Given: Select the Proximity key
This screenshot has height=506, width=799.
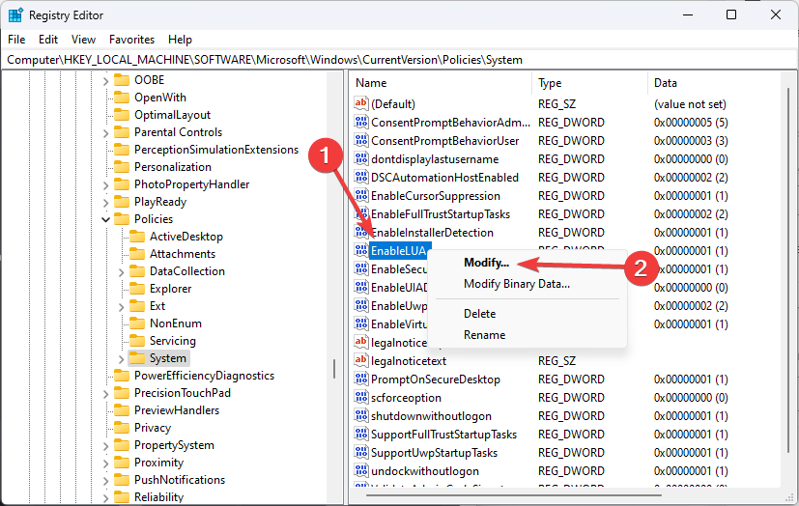Looking at the screenshot, I should pyautogui.click(x=158, y=463).
